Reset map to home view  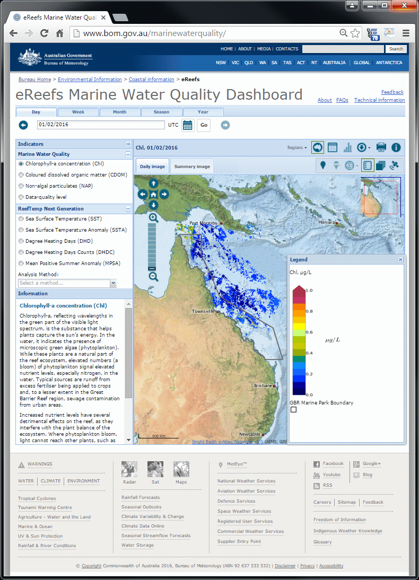(153, 194)
